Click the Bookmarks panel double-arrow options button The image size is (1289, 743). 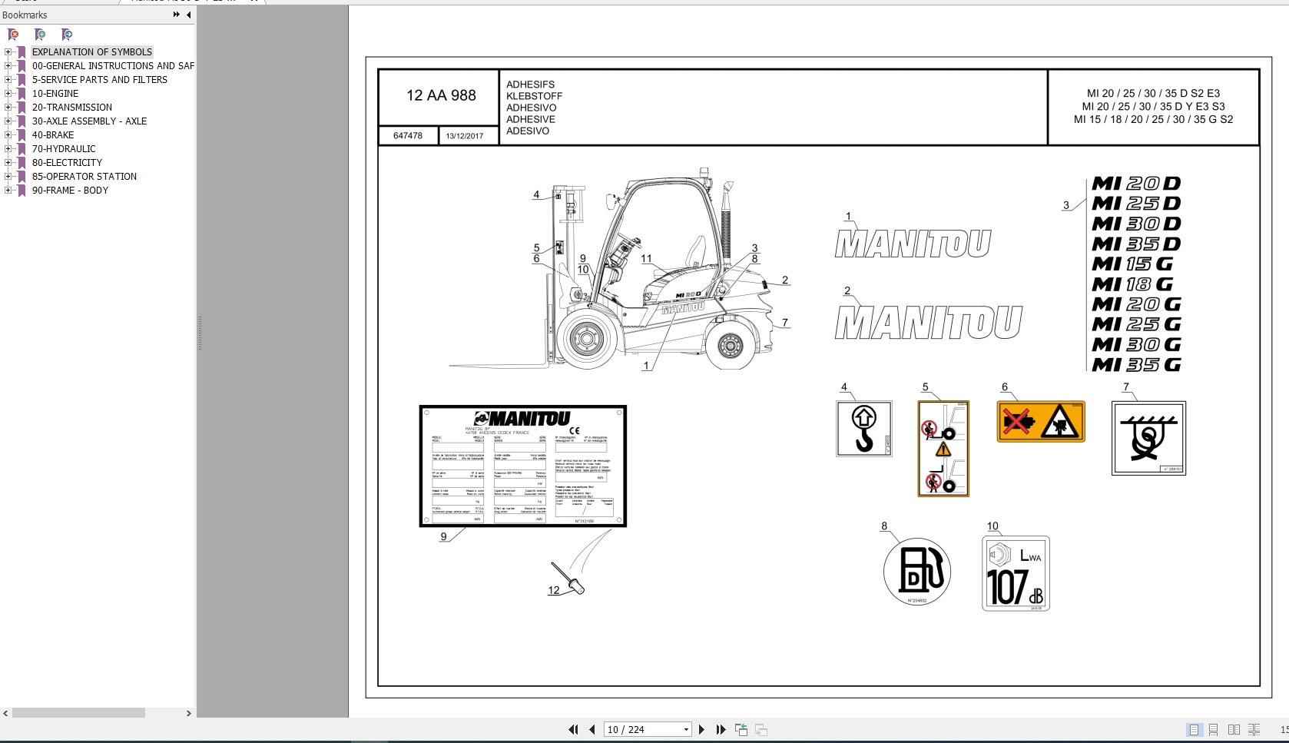point(178,15)
